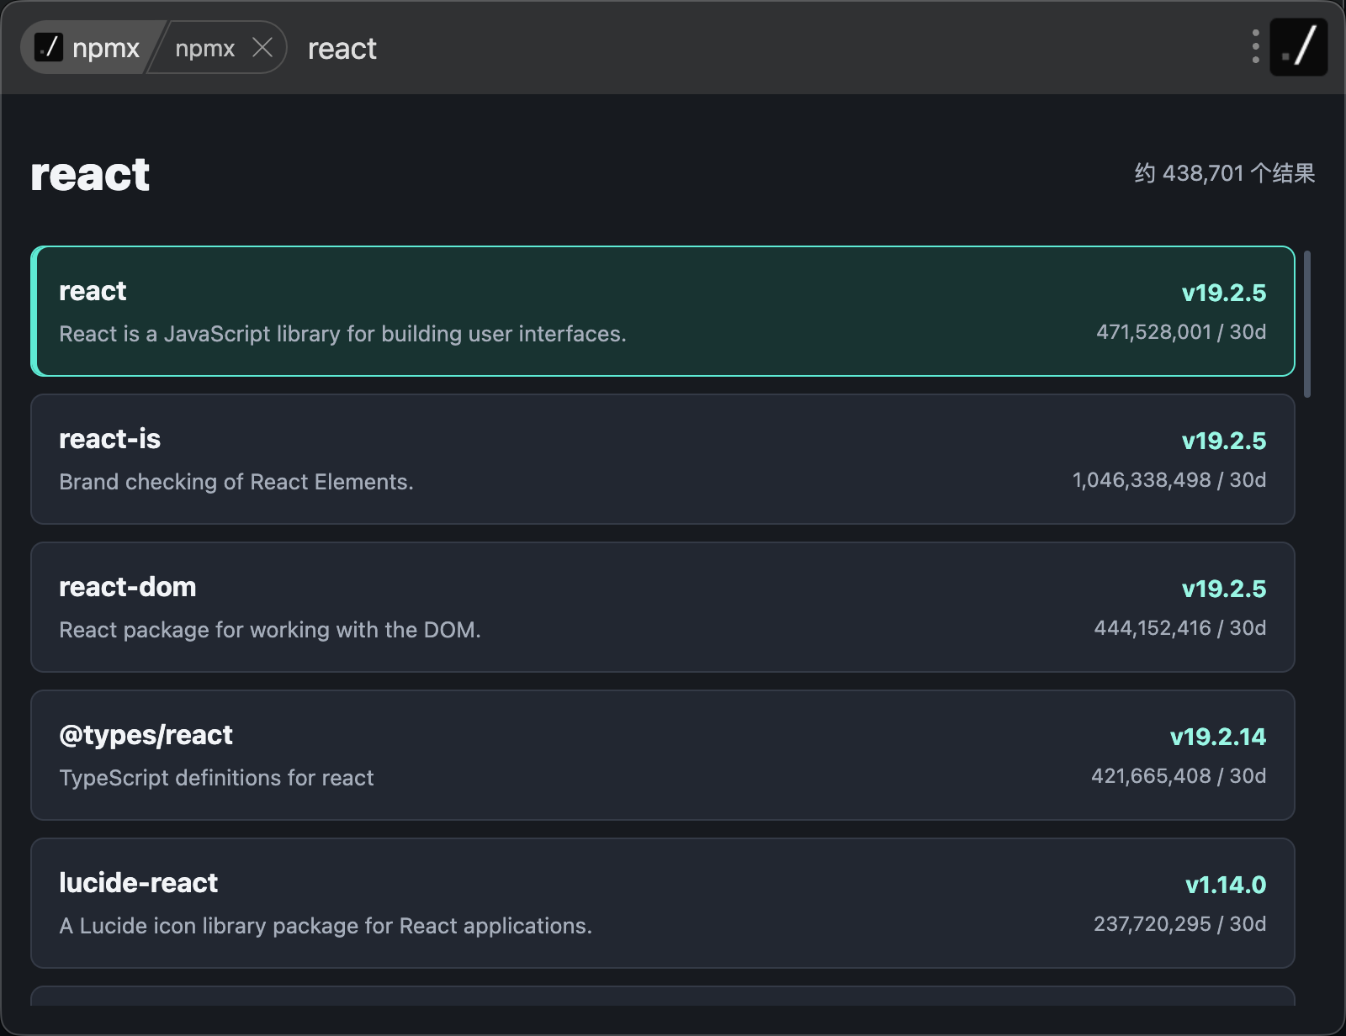The height and width of the screenshot is (1036, 1346).
Task: Click the download count 237,720,295 / 30d
Action: [1180, 924]
